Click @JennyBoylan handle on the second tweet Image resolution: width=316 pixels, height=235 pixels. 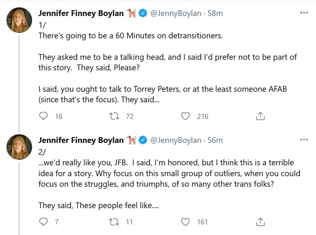click(176, 140)
